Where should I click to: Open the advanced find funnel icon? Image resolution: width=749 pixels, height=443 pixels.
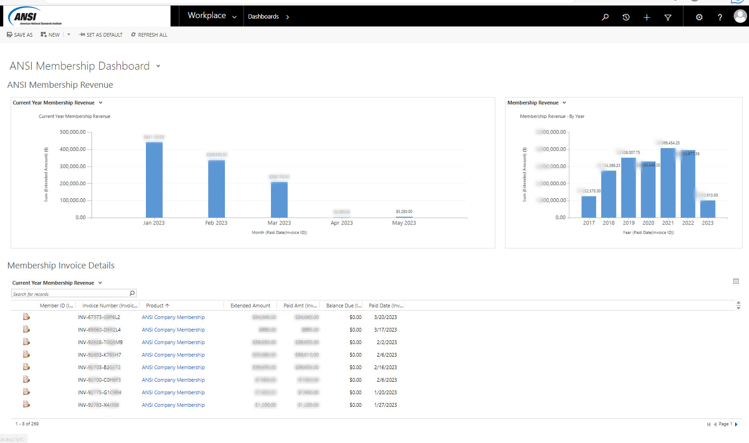[668, 17]
